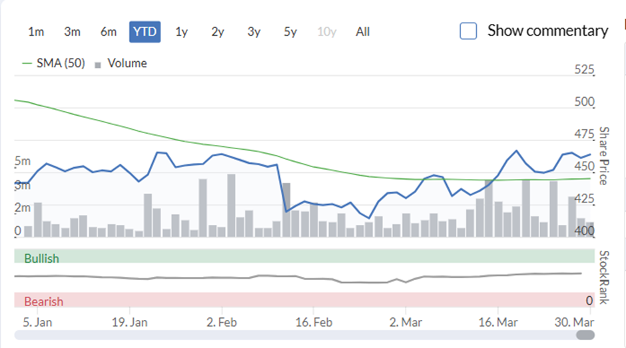Select the YTD range button
626x348 pixels.
(x=145, y=31)
